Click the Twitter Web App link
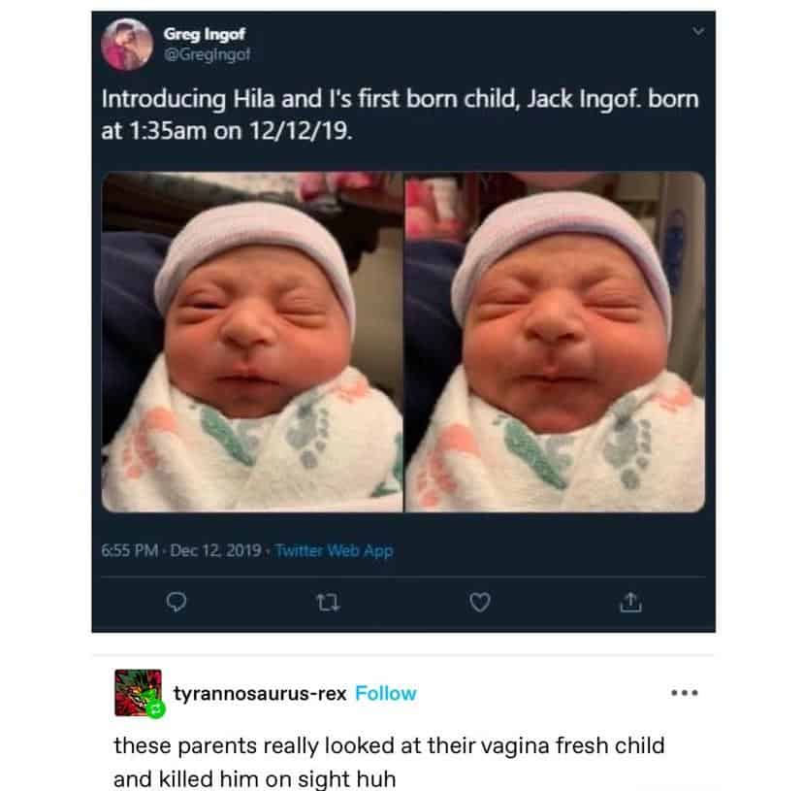 [x=335, y=550]
